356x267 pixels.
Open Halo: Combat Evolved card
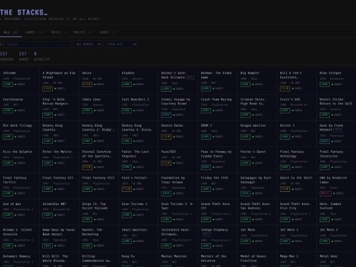pos(336,212)
